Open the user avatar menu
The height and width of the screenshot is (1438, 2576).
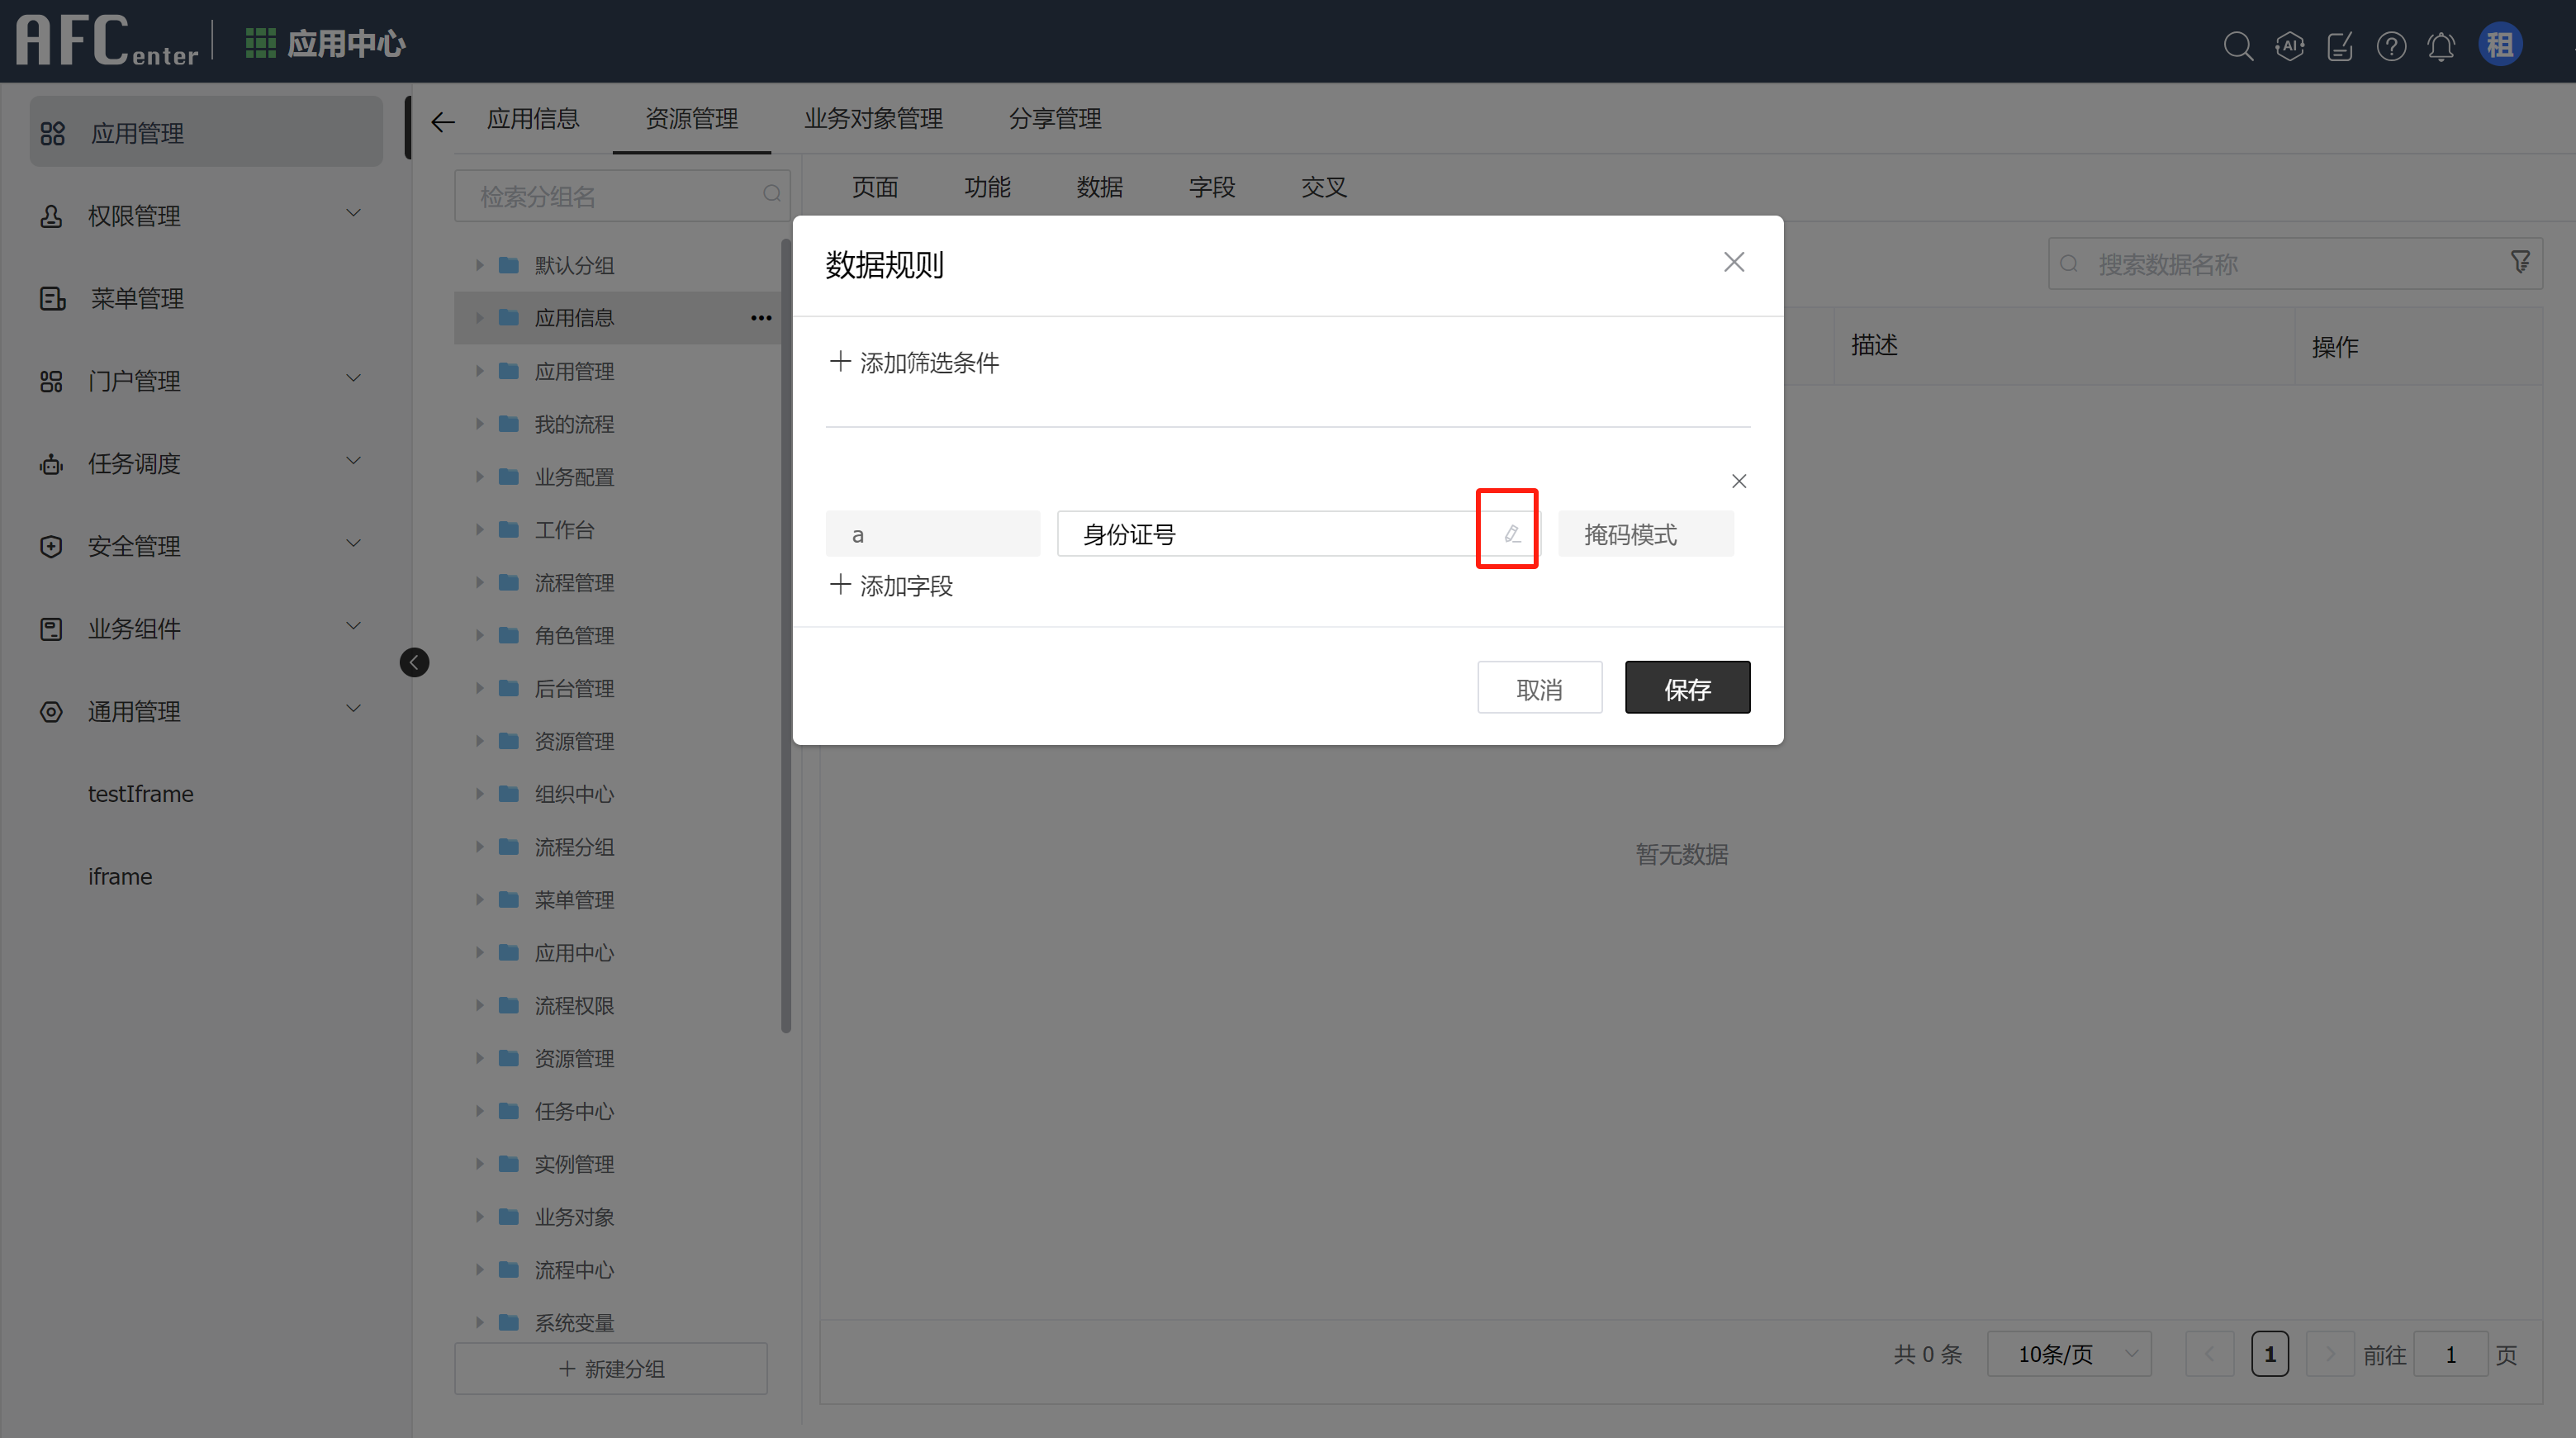2500,43
